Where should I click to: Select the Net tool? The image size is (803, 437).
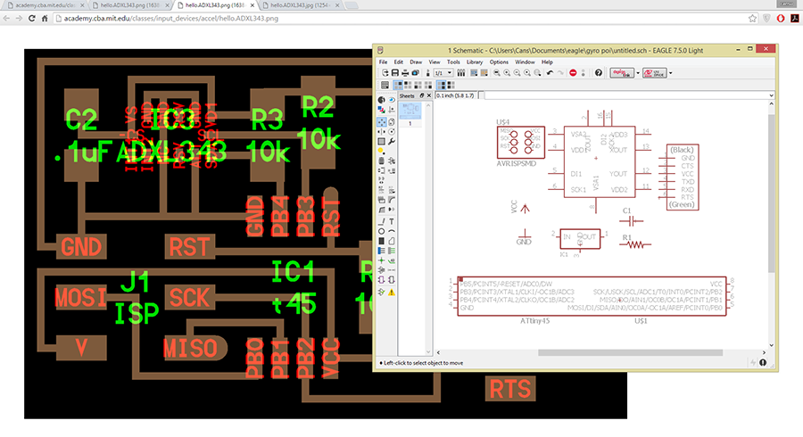pos(392,251)
